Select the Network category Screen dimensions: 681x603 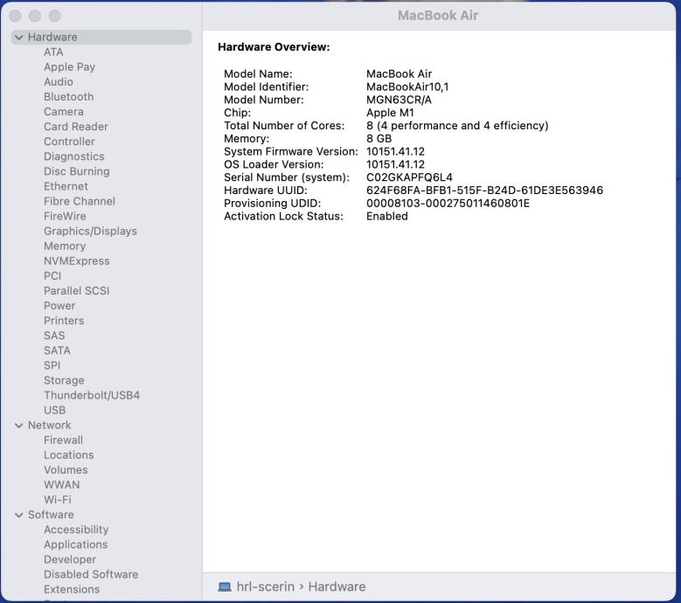tap(50, 425)
